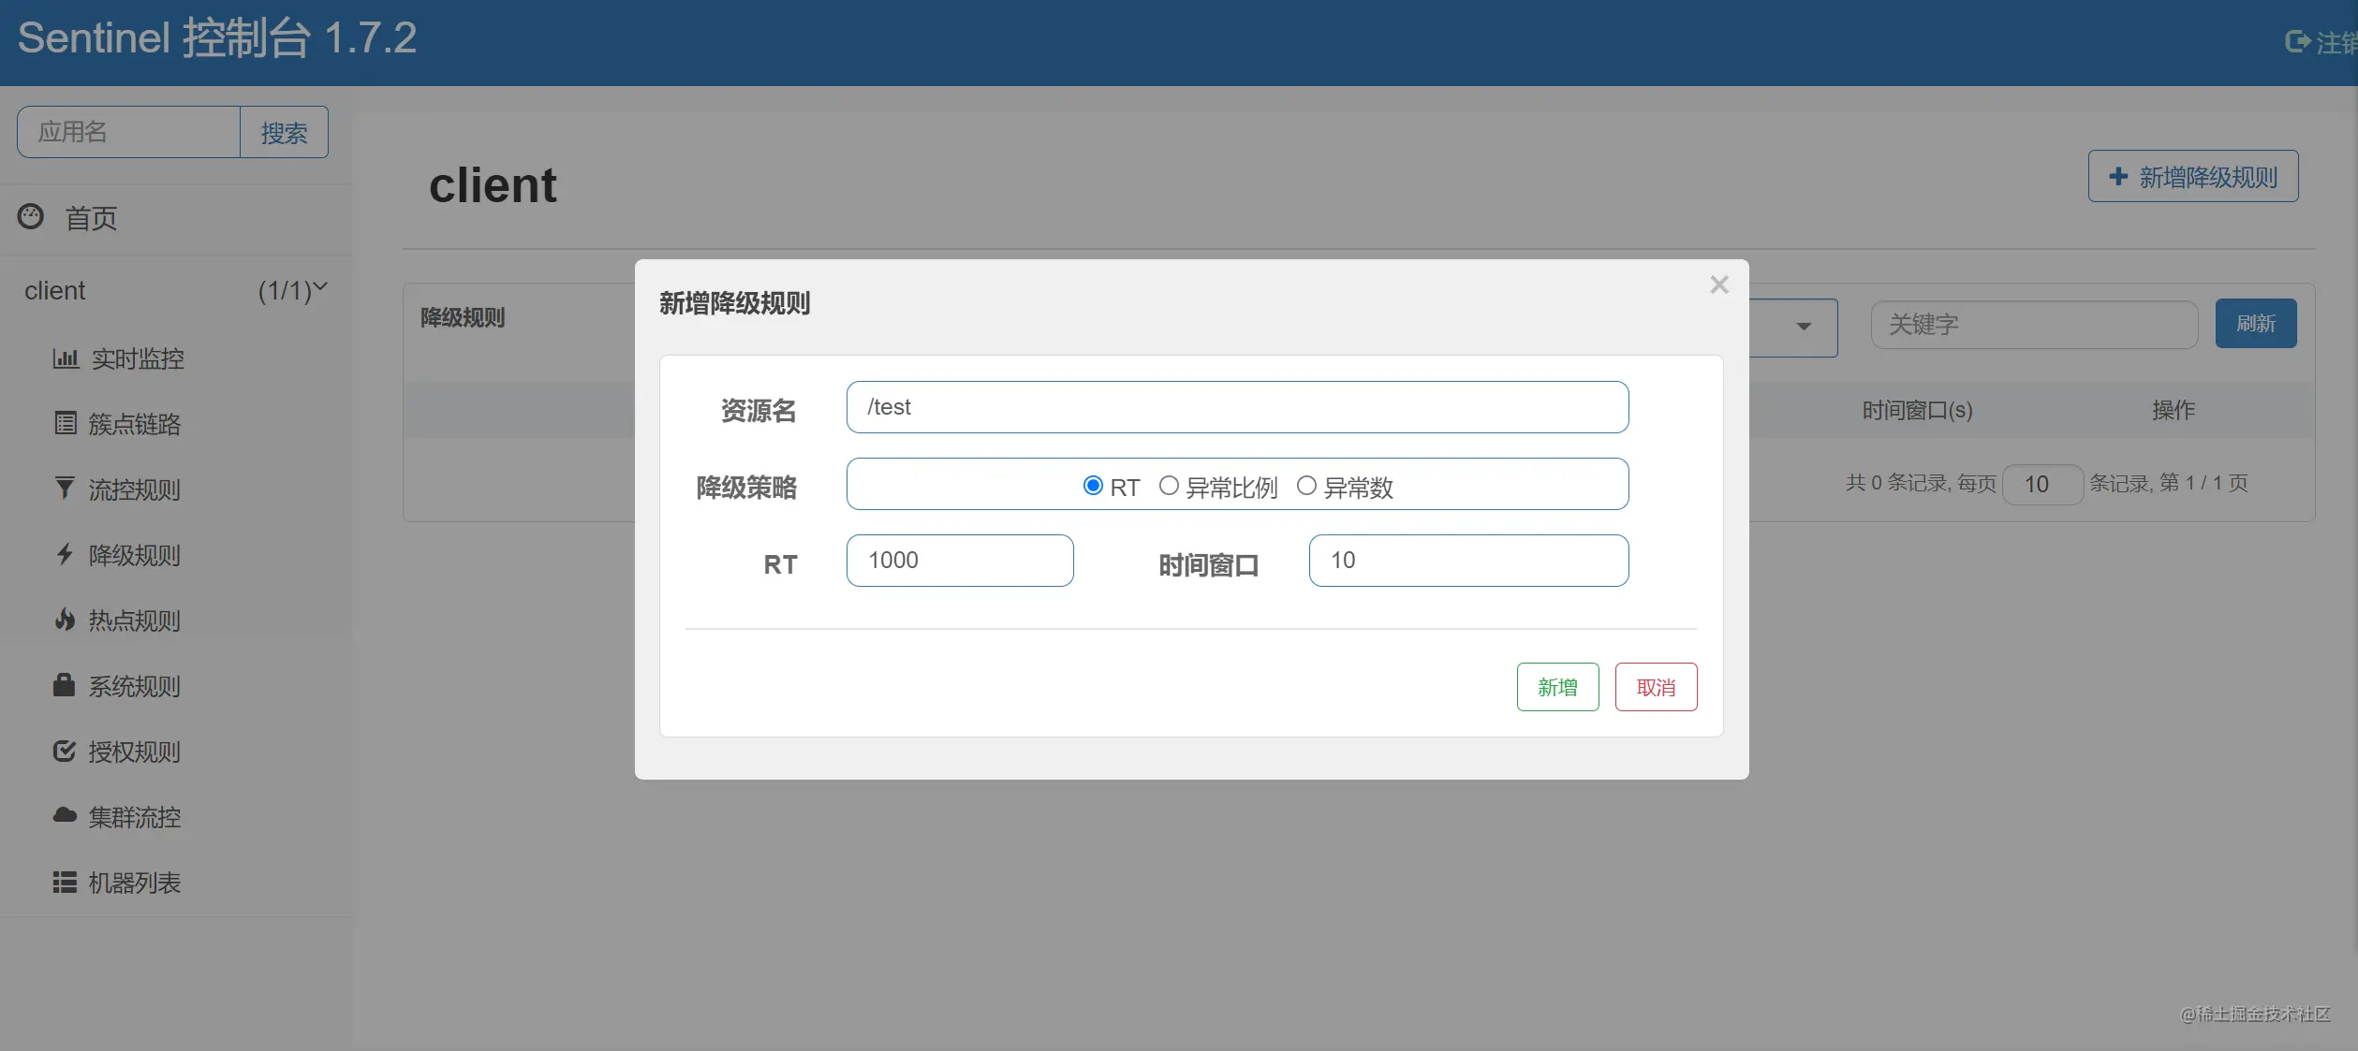
Task: Click the cloud icon for 集群流控
Action: coord(65,815)
